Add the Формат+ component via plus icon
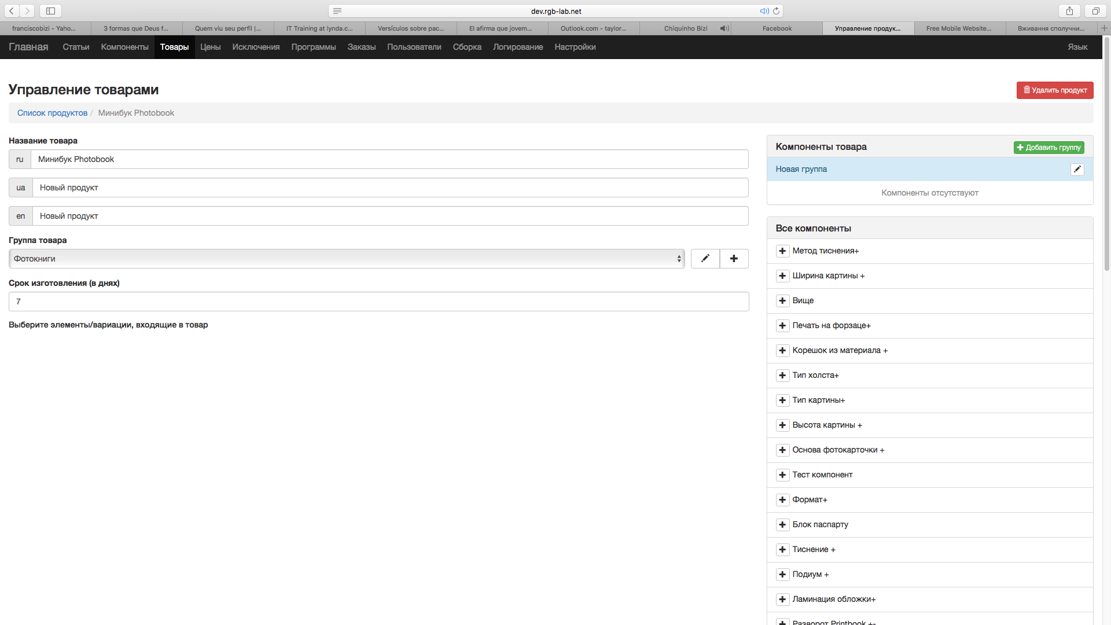Image resolution: width=1111 pixels, height=625 pixels. coord(782,500)
